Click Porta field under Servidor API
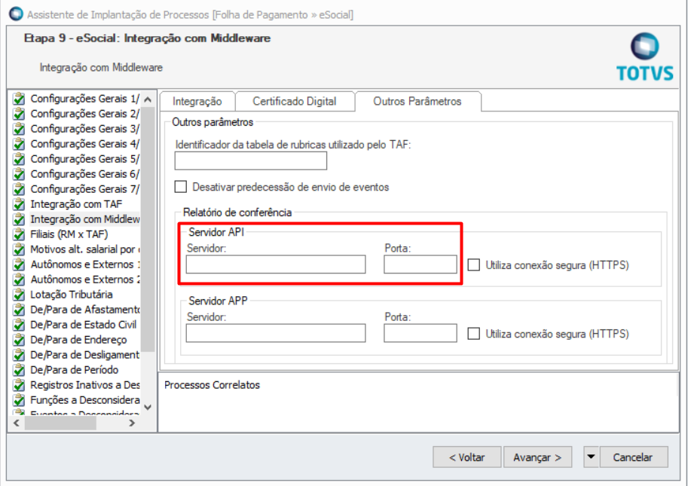 point(420,264)
